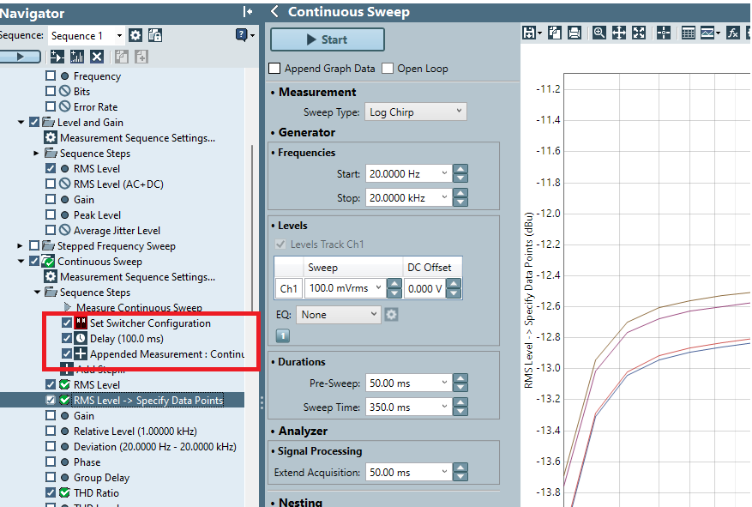Click the channel 1 button below EQ
Image resolution: width=752 pixels, height=507 pixels.
[283, 335]
